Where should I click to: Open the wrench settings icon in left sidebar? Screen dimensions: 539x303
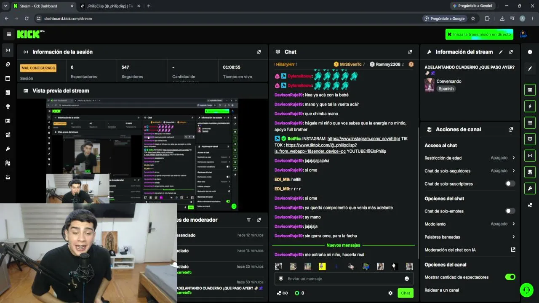(8, 149)
